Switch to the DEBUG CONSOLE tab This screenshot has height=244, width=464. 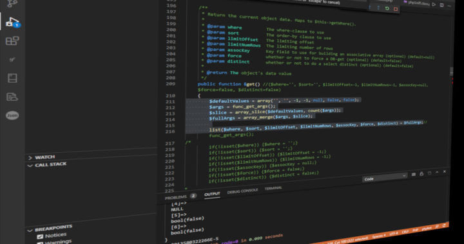click(242, 191)
